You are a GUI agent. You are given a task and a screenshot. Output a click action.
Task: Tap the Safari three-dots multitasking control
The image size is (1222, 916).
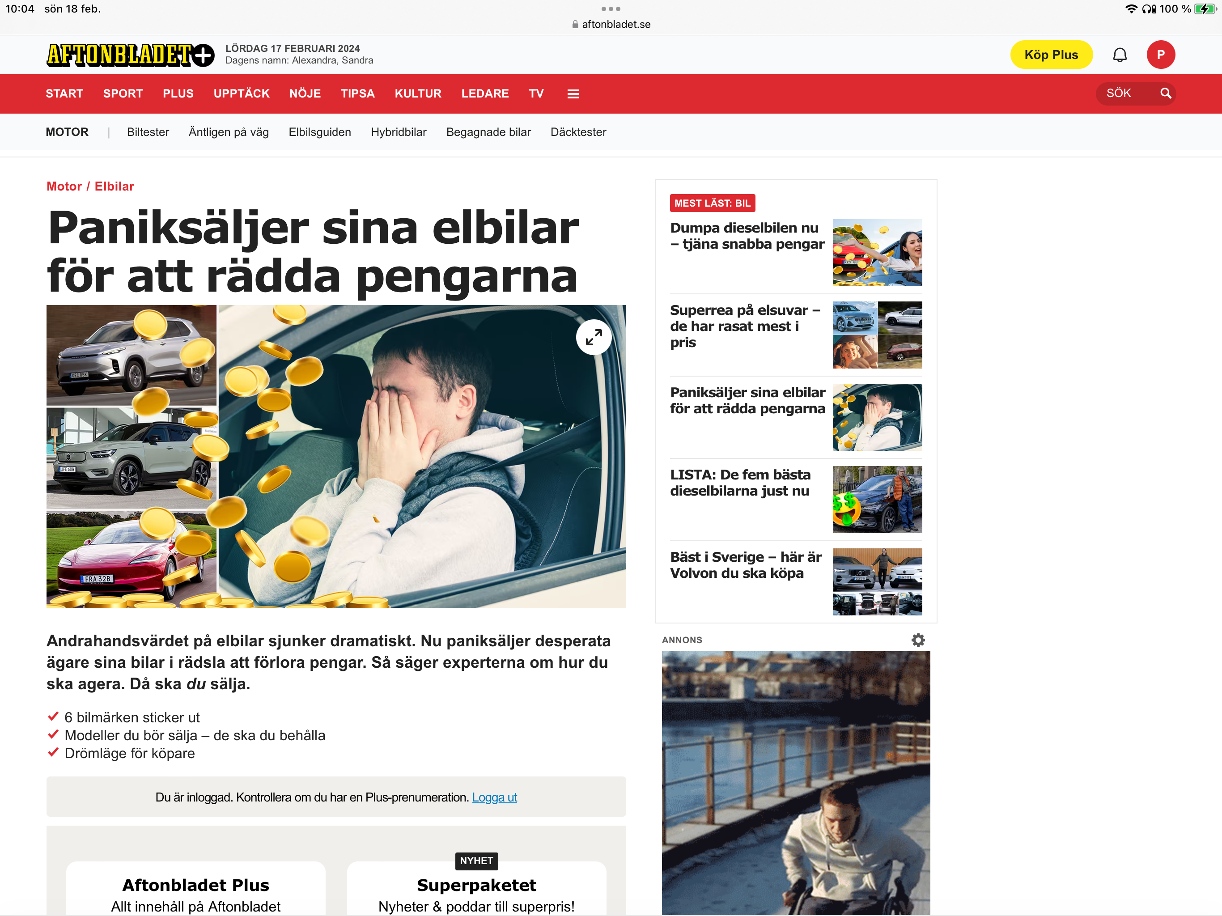tap(611, 9)
